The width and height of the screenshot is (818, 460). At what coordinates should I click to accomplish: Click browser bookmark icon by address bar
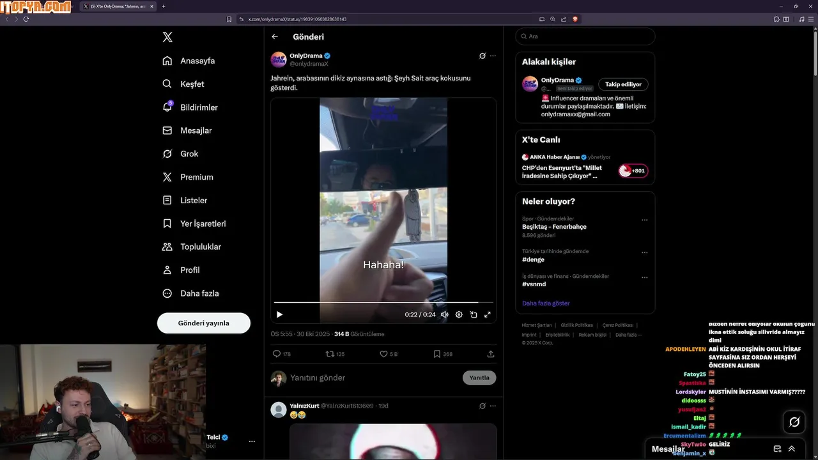tap(229, 19)
